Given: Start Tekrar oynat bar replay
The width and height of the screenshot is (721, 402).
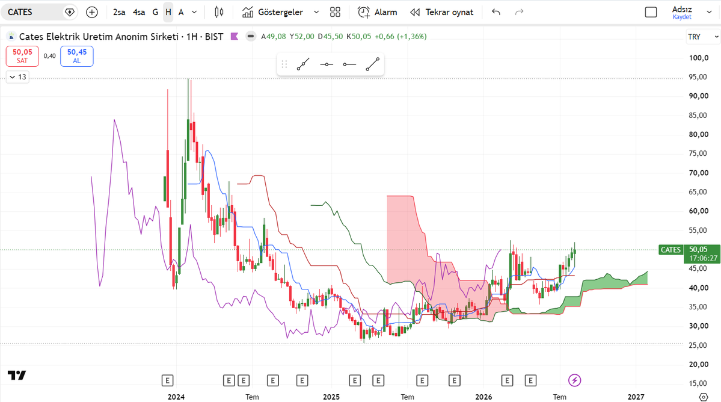Looking at the screenshot, I should 441,13.
